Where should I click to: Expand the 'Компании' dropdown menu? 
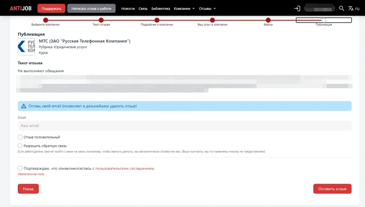point(184,9)
